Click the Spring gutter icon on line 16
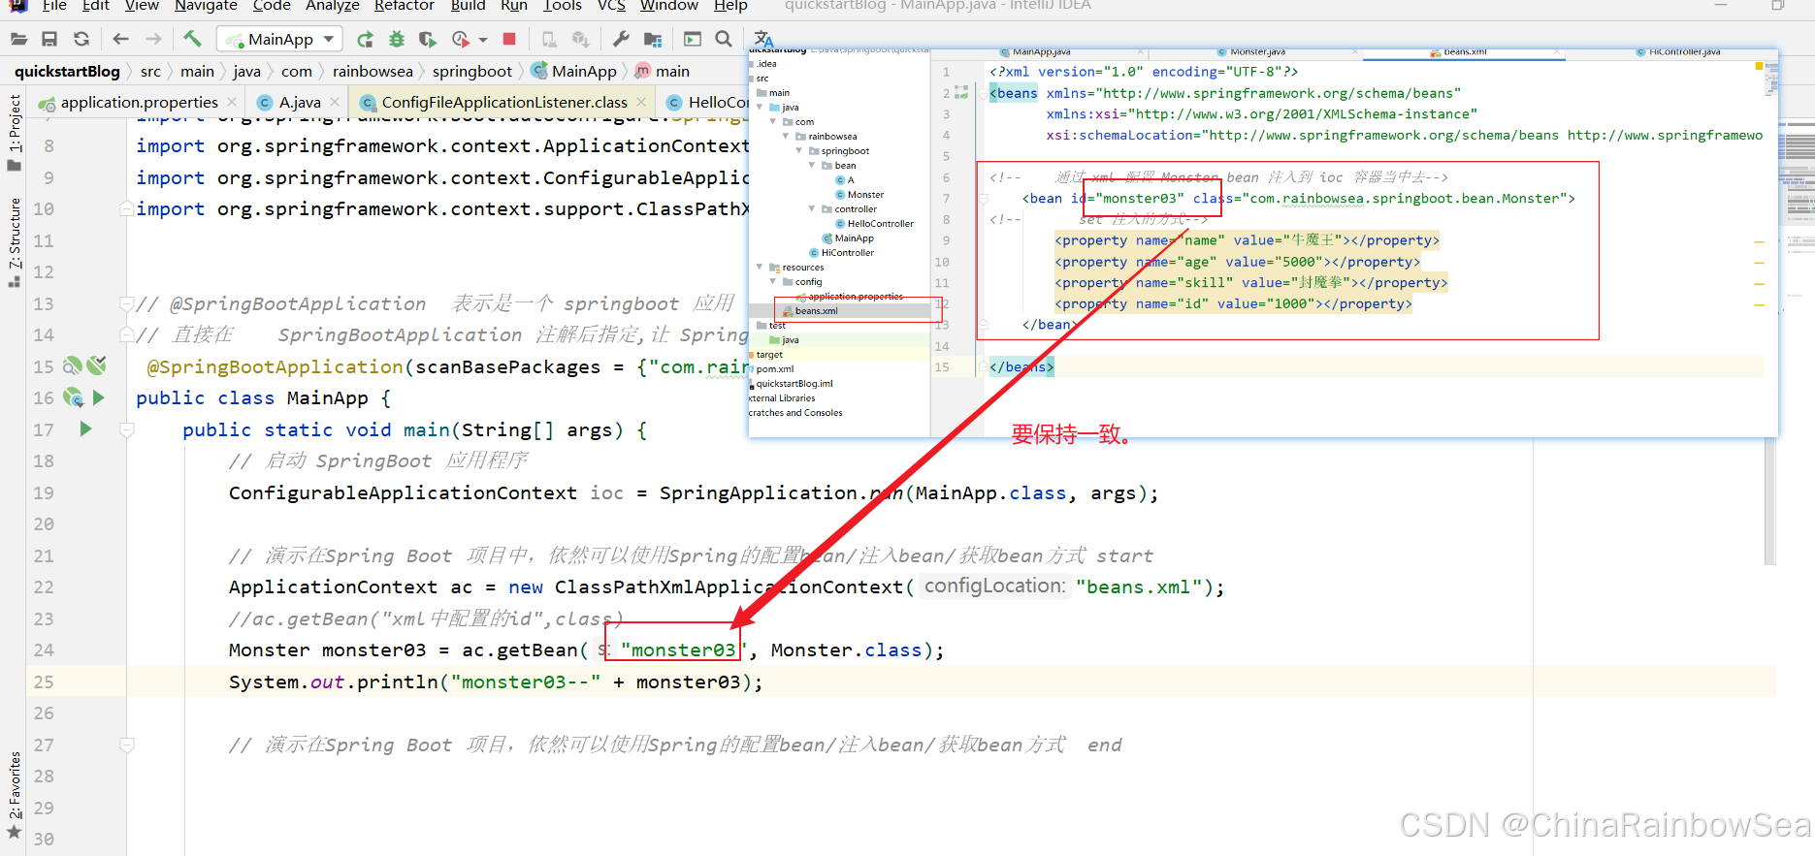This screenshot has height=856, width=1815. 73,396
